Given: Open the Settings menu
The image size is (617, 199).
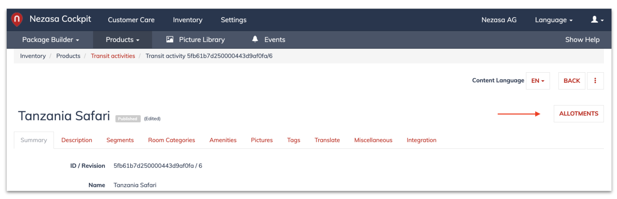Looking at the screenshot, I should [233, 20].
